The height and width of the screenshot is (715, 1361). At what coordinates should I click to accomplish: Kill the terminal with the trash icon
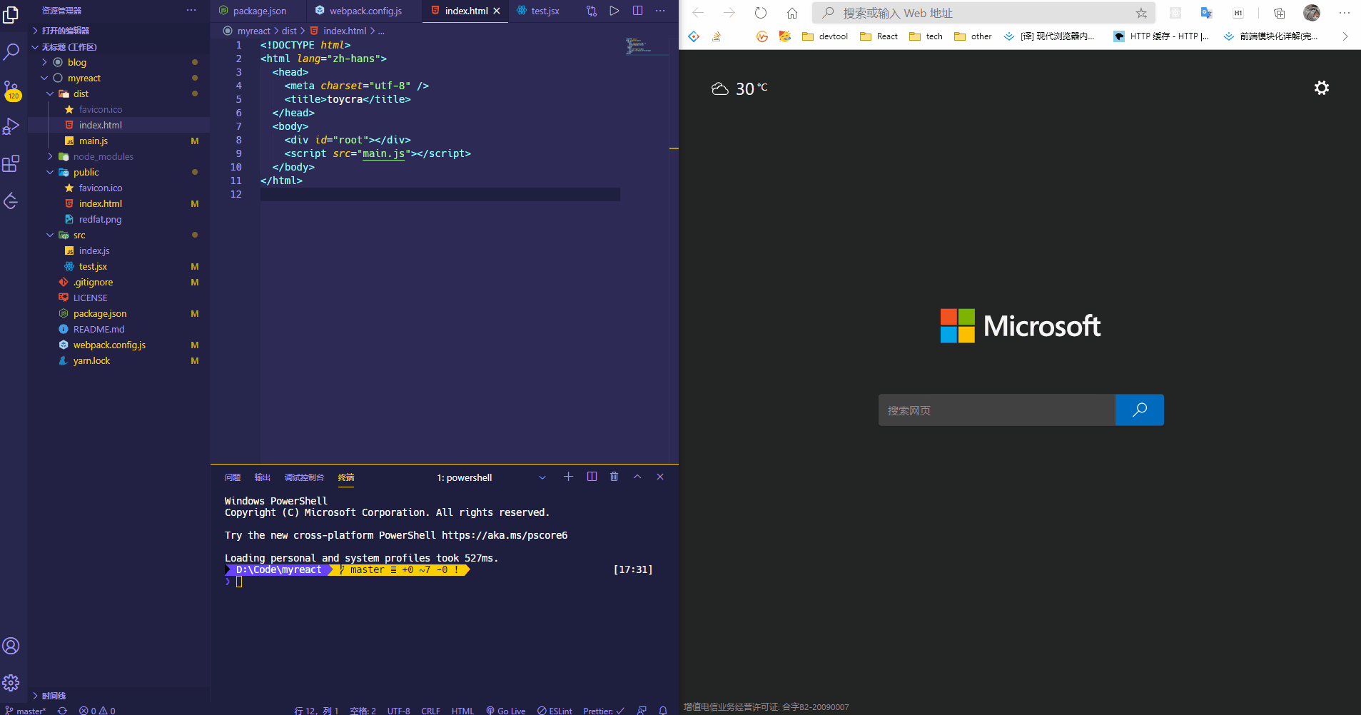coord(614,477)
